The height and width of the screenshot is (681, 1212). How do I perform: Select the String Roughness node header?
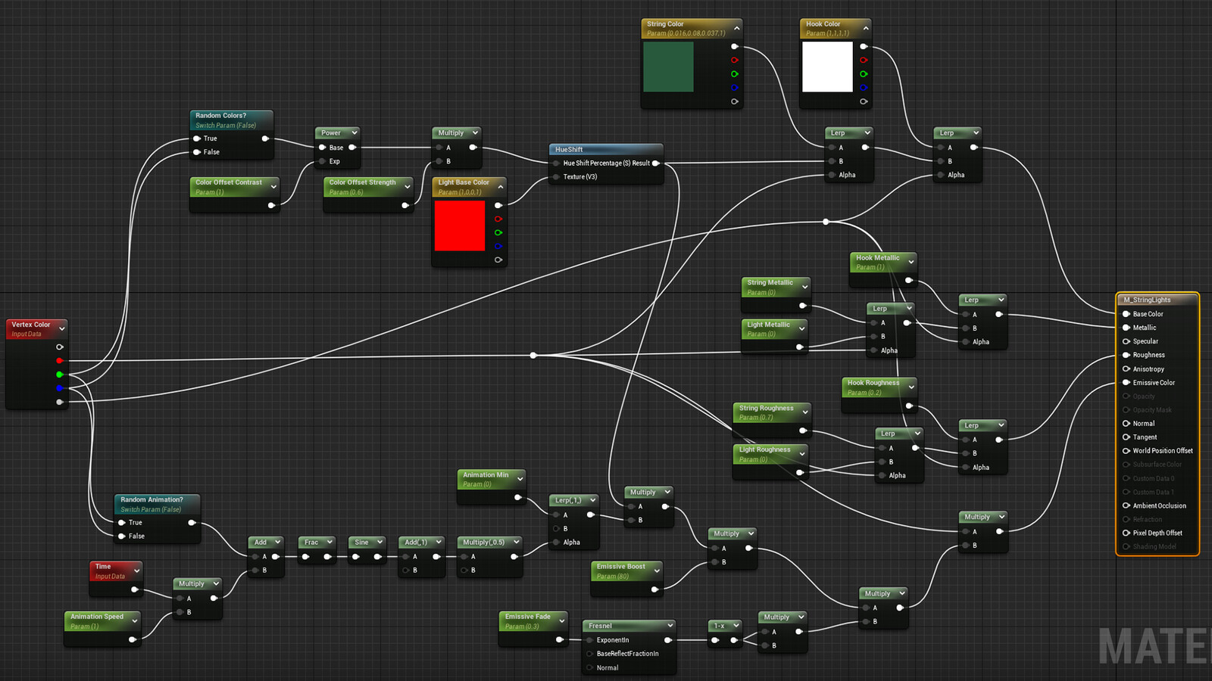tap(771, 412)
